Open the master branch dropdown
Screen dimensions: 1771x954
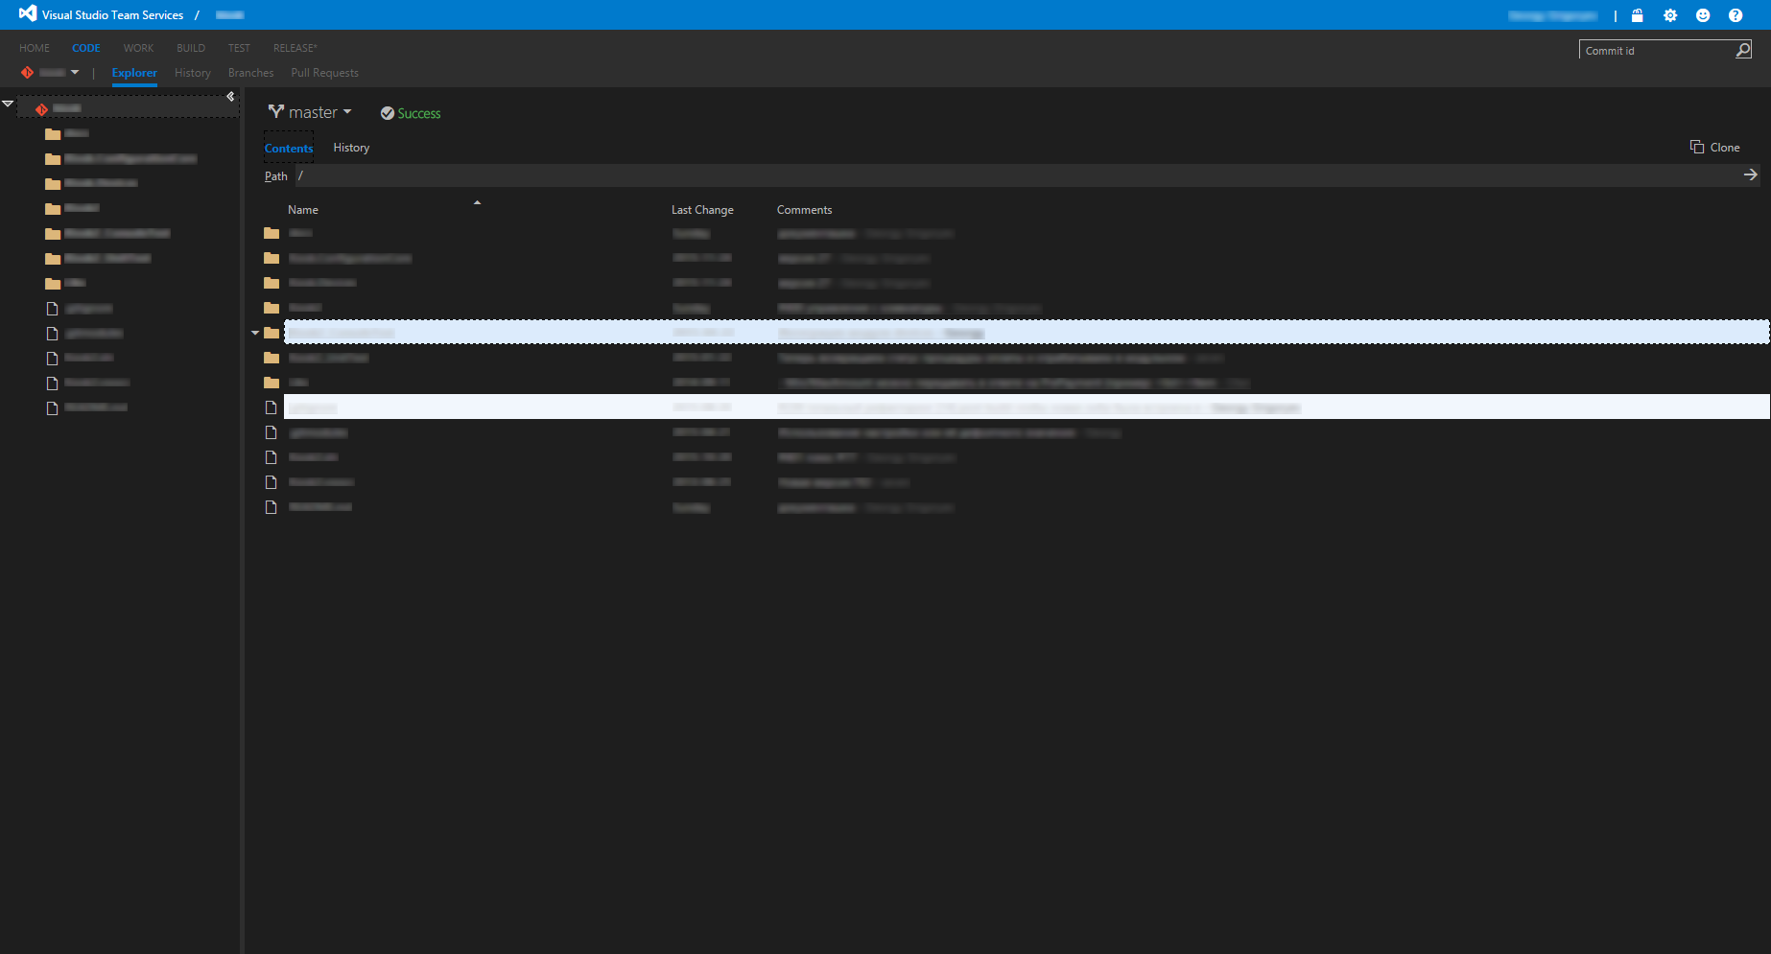(x=310, y=112)
